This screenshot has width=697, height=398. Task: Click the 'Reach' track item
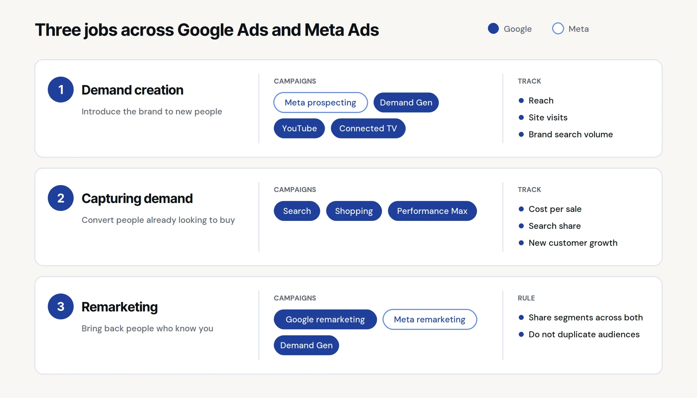tap(541, 101)
